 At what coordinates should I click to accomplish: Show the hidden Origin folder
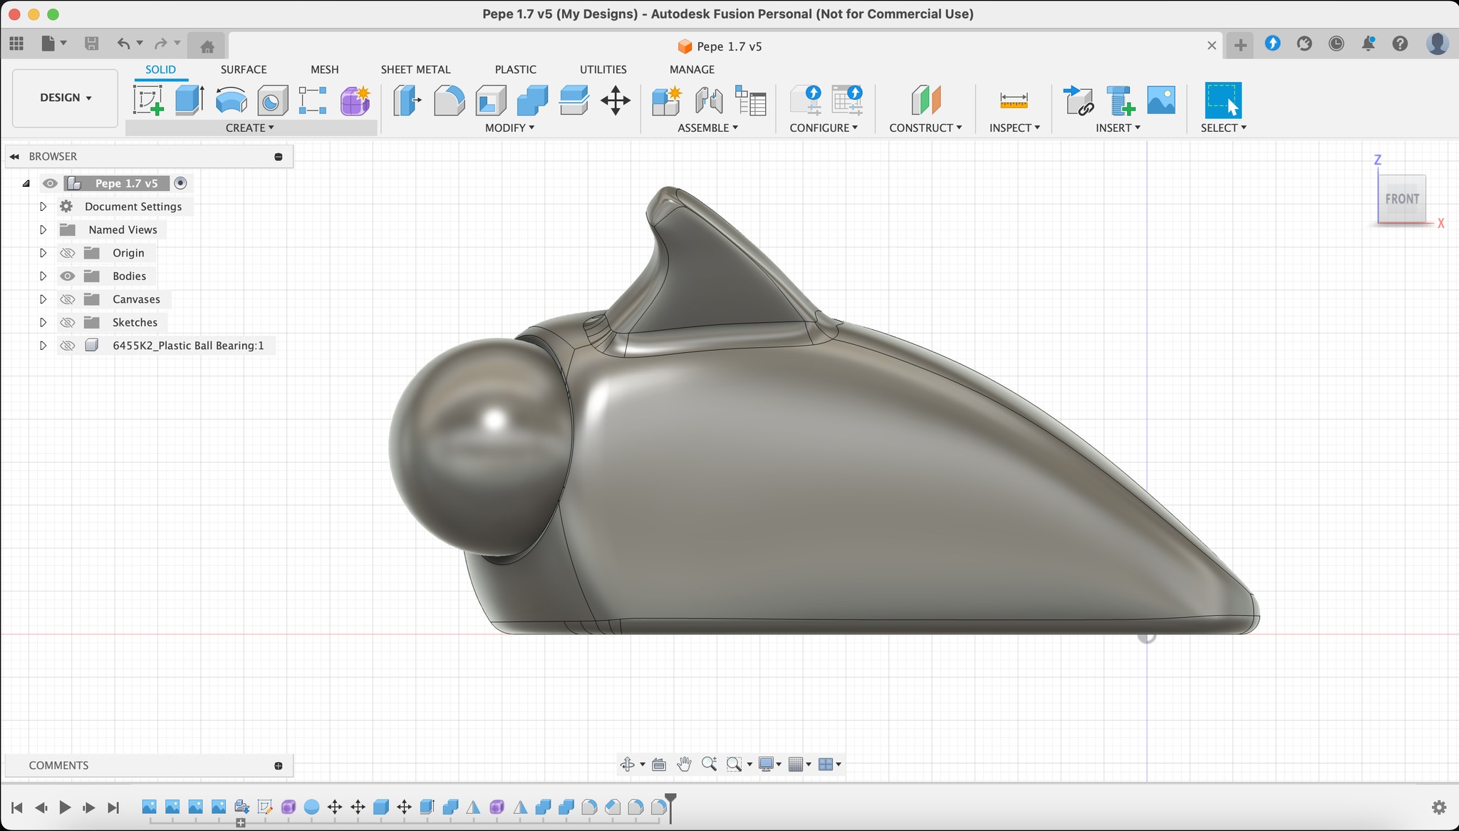[x=68, y=253]
